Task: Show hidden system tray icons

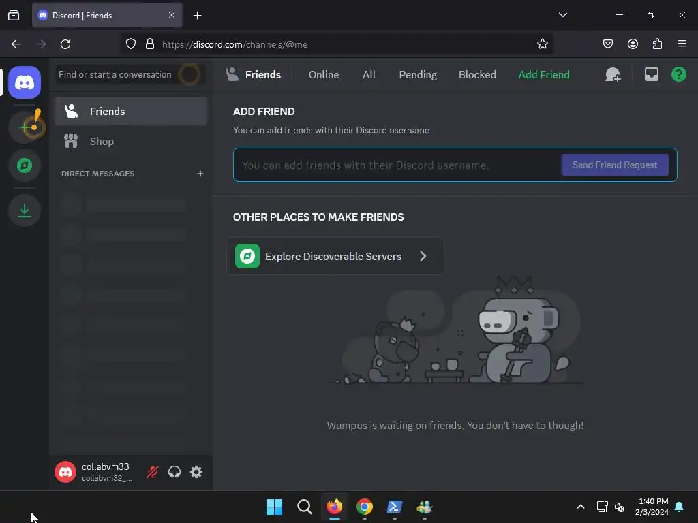Action: point(581,507)
